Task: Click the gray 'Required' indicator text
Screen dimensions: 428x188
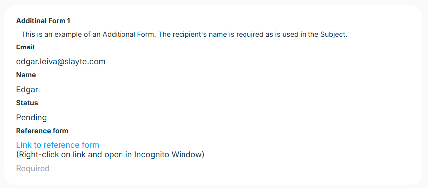Action: click(33, 168)
